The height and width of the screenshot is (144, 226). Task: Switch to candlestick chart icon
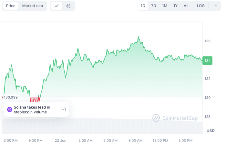[68, 6]
